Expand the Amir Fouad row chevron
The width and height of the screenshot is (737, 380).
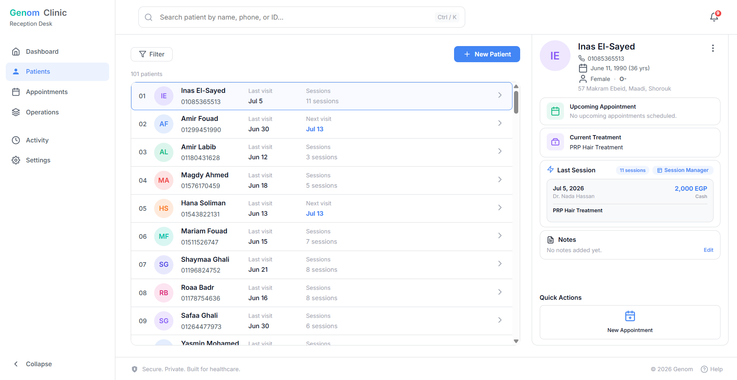pos(500,123)
